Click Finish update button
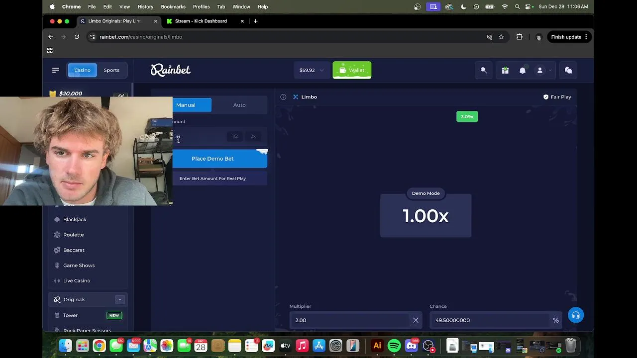 (x=570, y=37)
